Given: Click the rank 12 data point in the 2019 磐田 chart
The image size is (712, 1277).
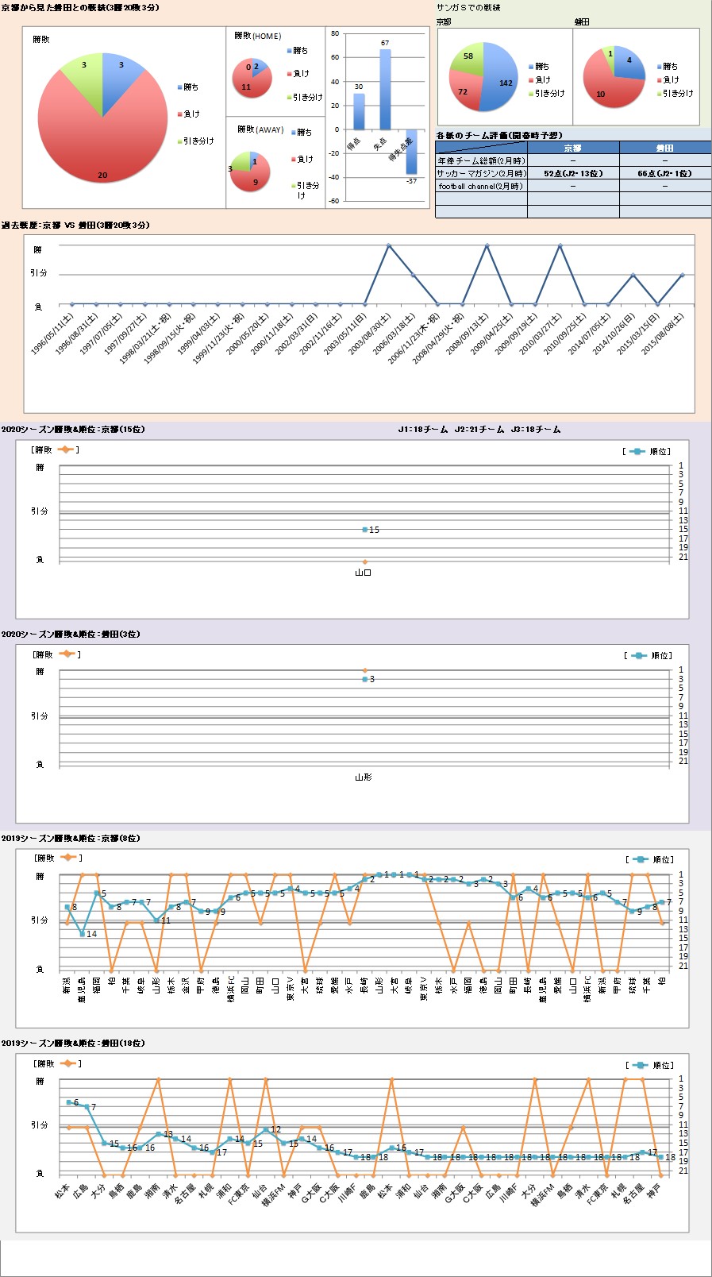Looking at the screenshot, I should [x=265, y=1130].
